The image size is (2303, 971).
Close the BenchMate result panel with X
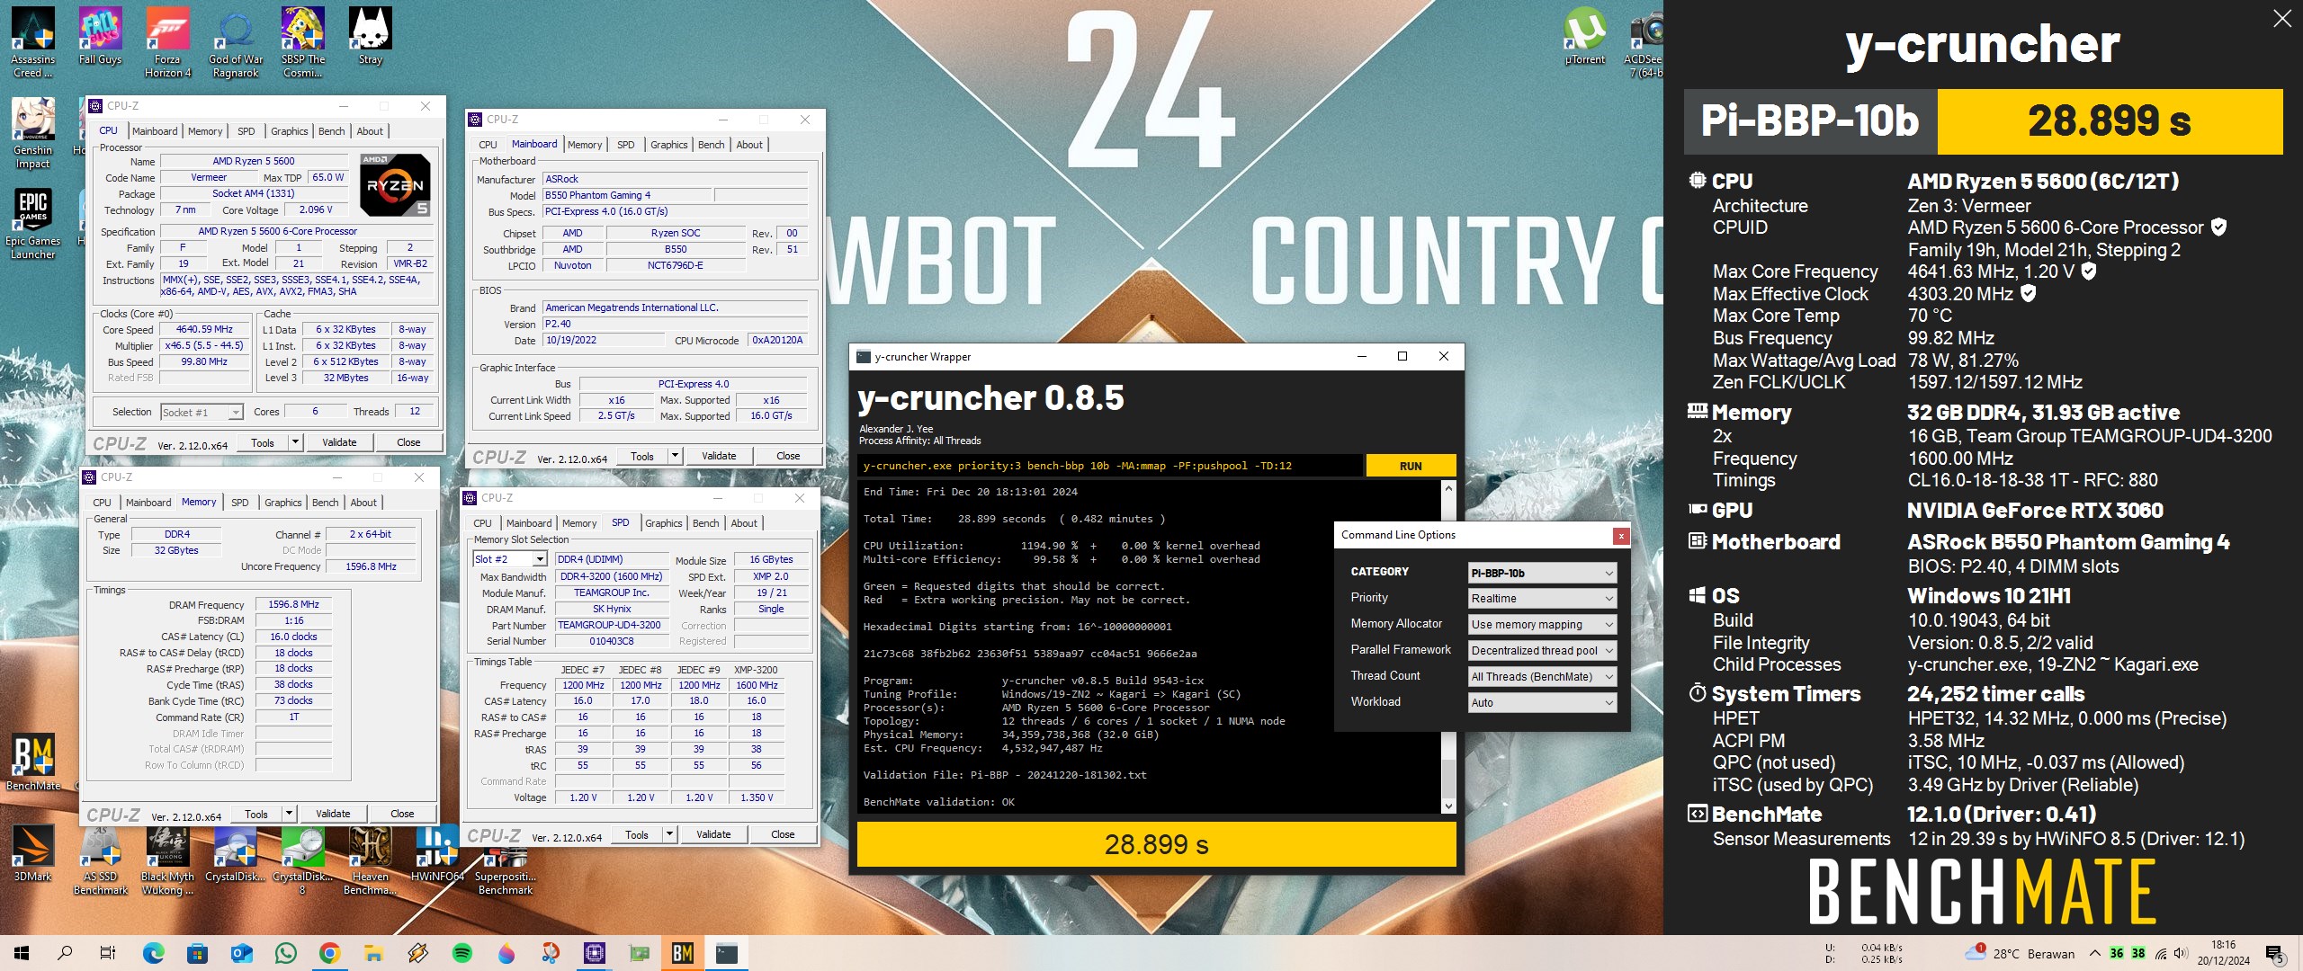2282,19
